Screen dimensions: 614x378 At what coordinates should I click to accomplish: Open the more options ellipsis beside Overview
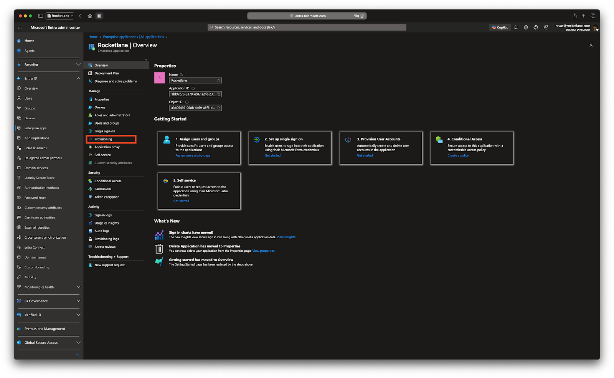tap(165, 45)
